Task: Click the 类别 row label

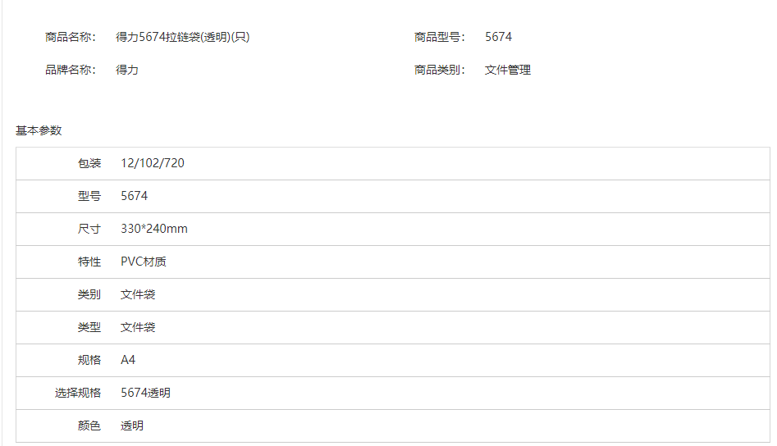Action: 89,294
